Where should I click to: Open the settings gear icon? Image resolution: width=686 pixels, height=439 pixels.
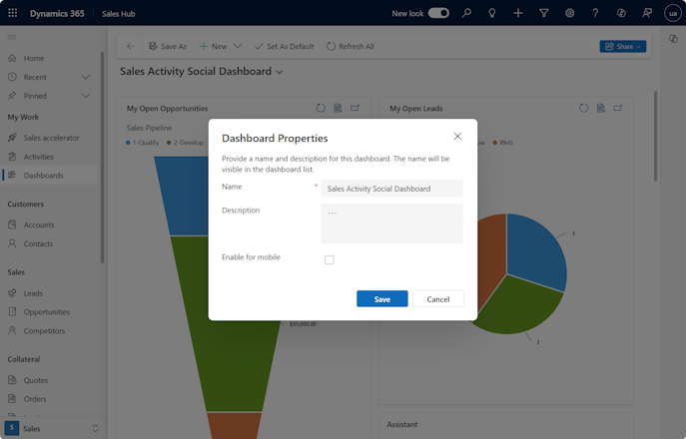pyautogui.click(x=569, y=13)
